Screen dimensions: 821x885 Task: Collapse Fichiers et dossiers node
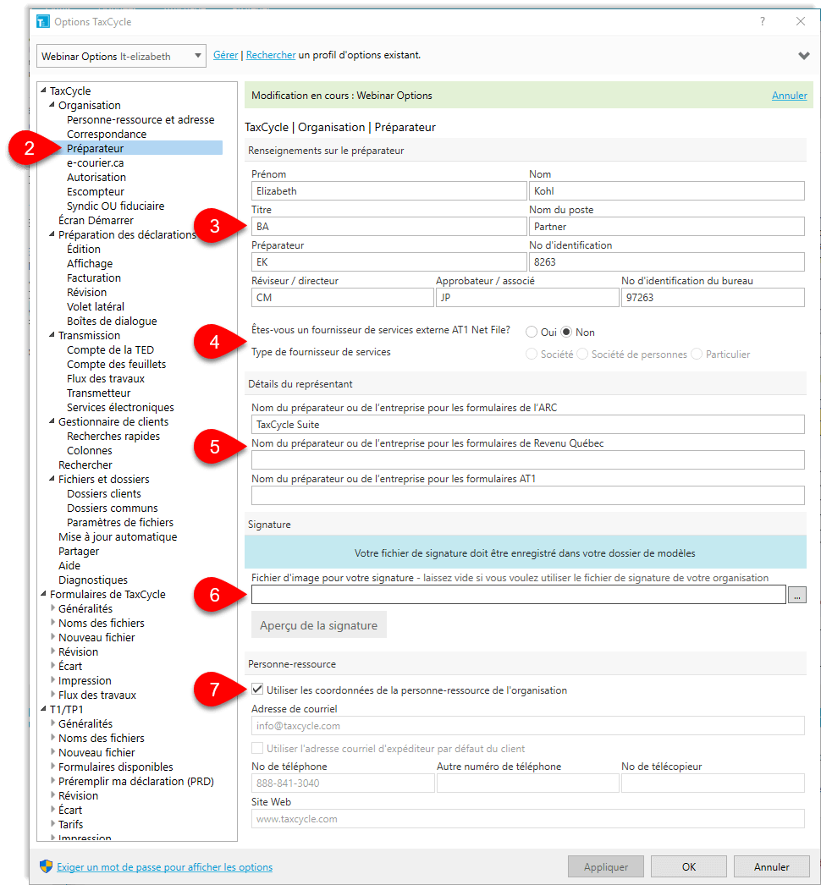pos(52,479)
